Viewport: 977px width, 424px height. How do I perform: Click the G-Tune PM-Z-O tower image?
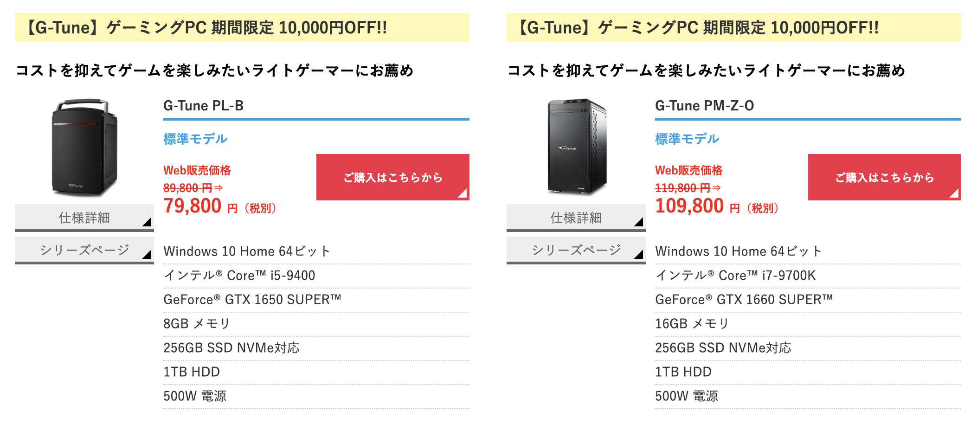[x=577, y=147]
